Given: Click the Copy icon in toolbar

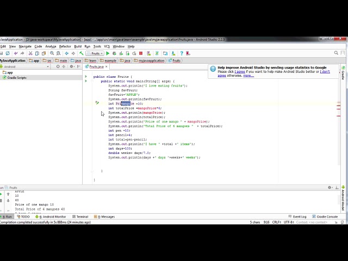Looking at the screenshot, I should pyautogui.click(x=37, y=53).
